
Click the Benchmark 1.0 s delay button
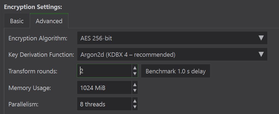176,71
